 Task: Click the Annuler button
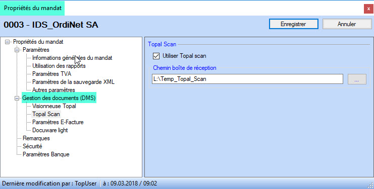[347, 24]
